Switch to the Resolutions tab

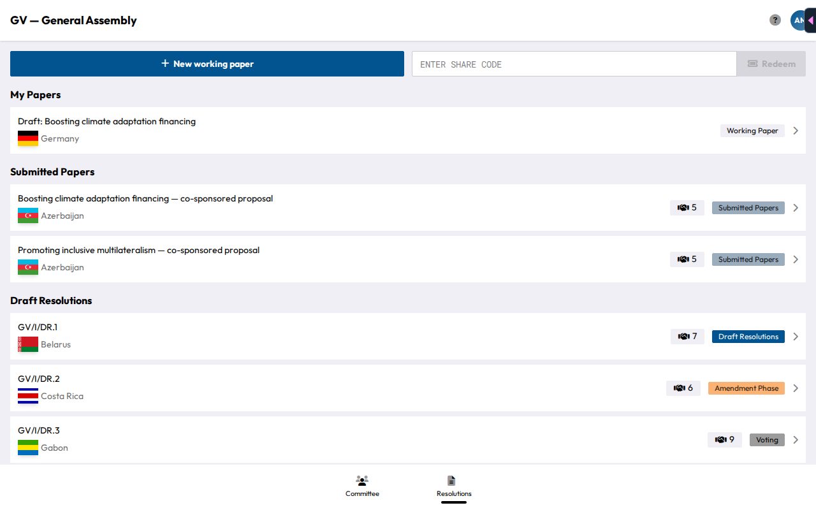point(454,486)
